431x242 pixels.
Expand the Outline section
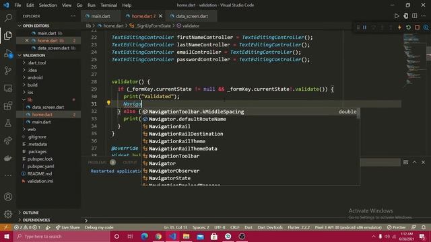pyautogui.click(x=20, y=212)
